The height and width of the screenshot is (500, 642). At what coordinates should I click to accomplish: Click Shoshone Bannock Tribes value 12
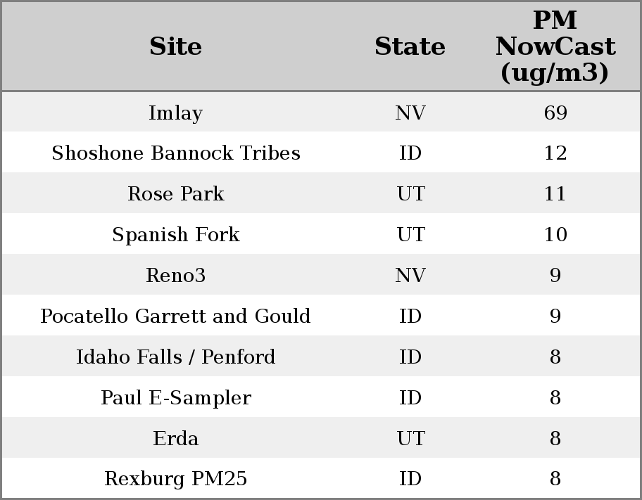click(555, 153)
